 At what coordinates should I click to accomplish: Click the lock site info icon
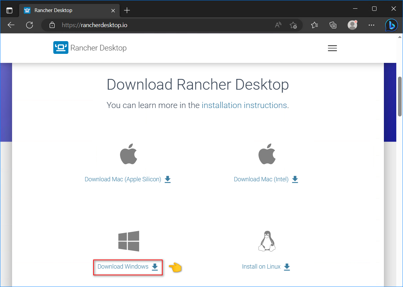click(x=52, y=25)
